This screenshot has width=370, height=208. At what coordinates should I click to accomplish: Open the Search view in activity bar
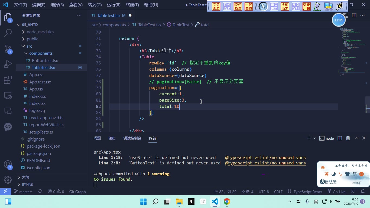(x=8, y=33)
